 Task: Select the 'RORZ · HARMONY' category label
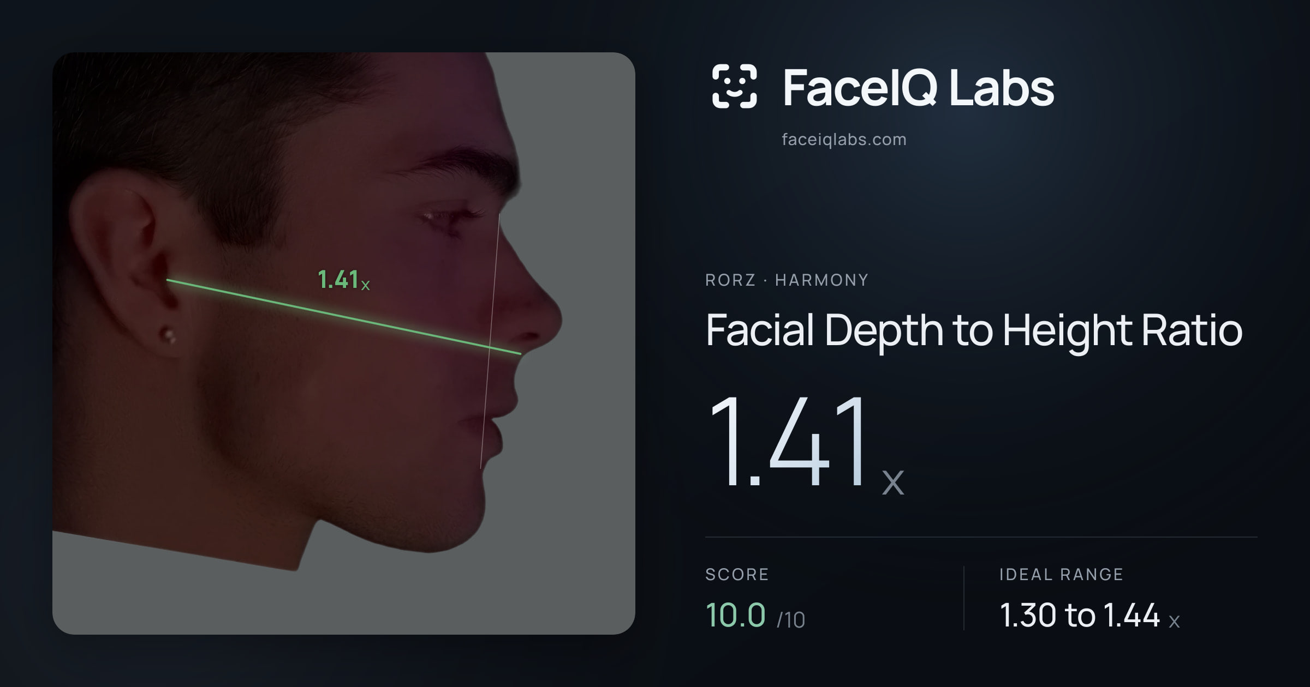(787, 280)
